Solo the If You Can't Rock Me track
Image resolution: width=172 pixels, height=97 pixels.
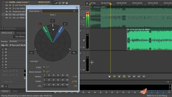(81, 31)
